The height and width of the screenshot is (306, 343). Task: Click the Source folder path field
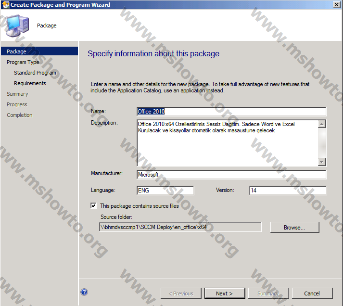click(180, 227)
